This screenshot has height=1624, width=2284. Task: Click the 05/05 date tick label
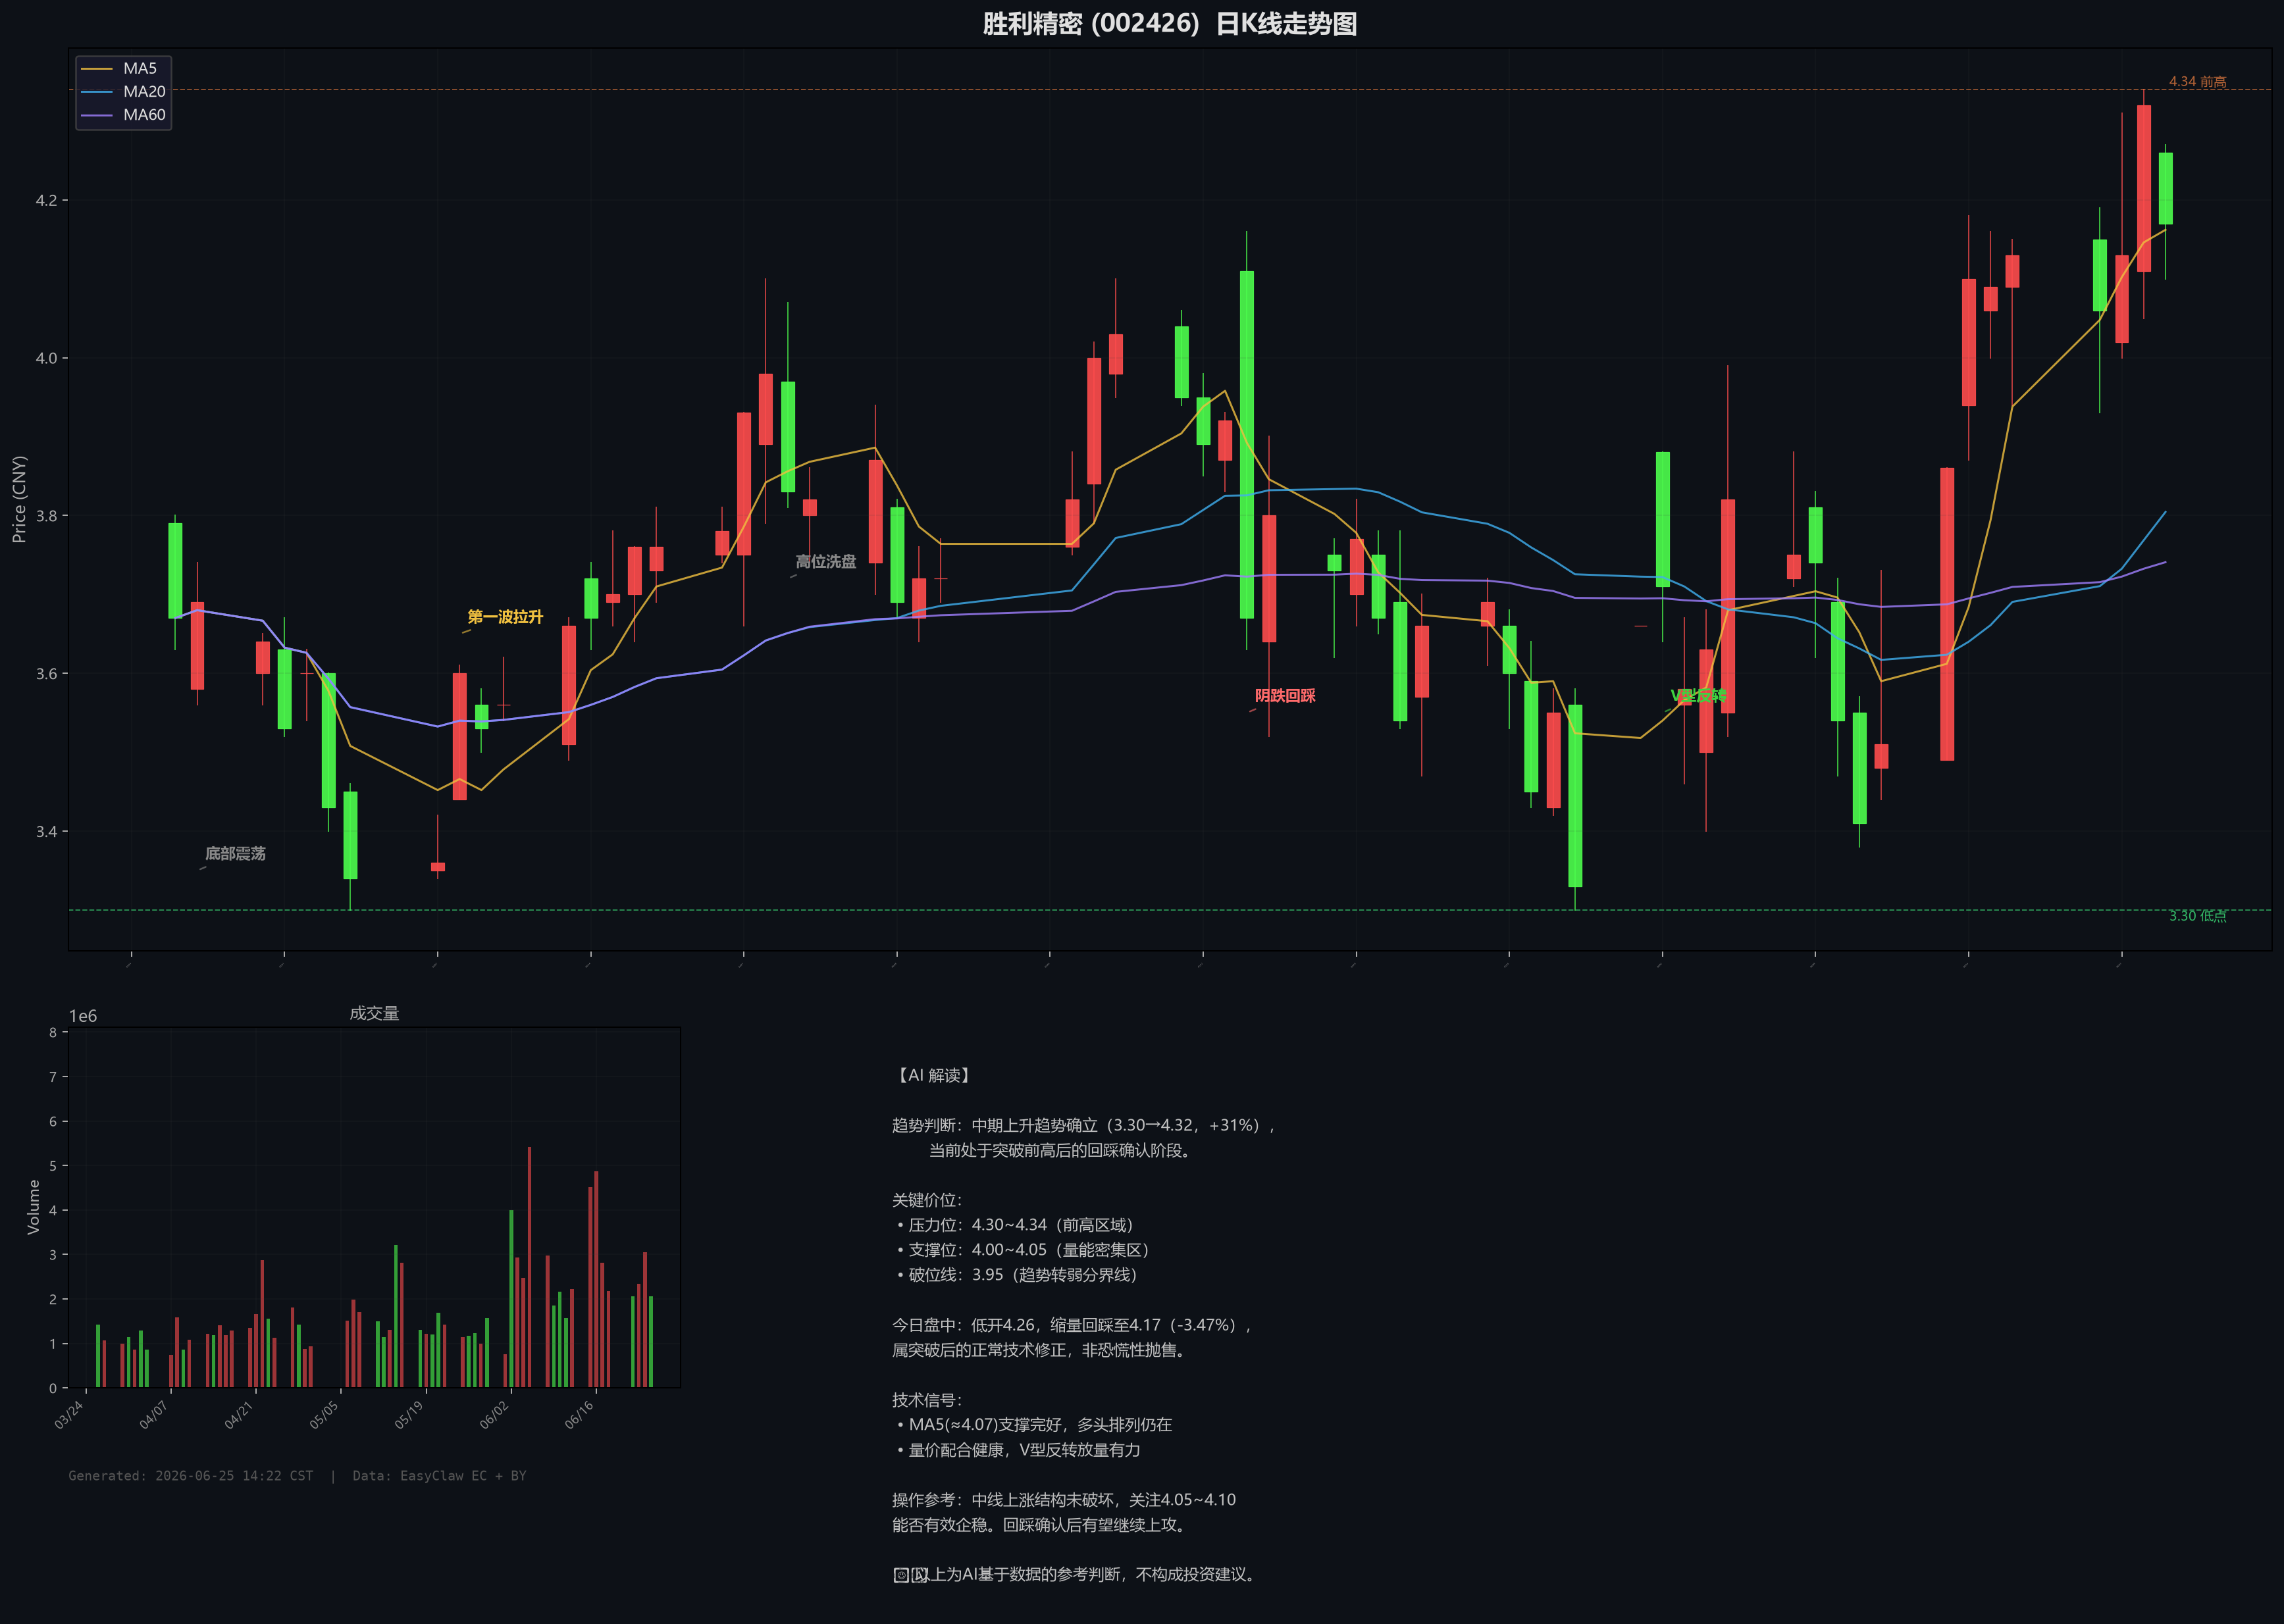coord(324,1415)
